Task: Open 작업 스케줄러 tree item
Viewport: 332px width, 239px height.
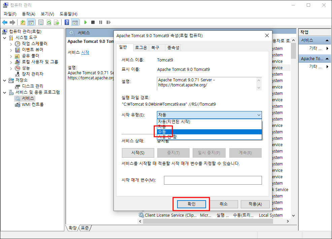Action: pos(34,44)
